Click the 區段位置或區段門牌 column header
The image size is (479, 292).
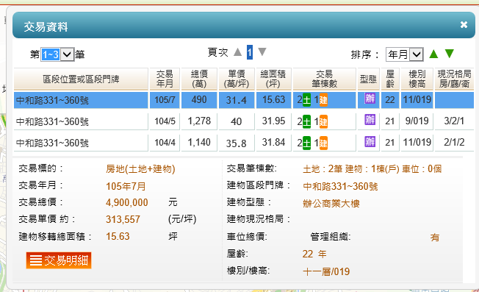click(81, 79)
